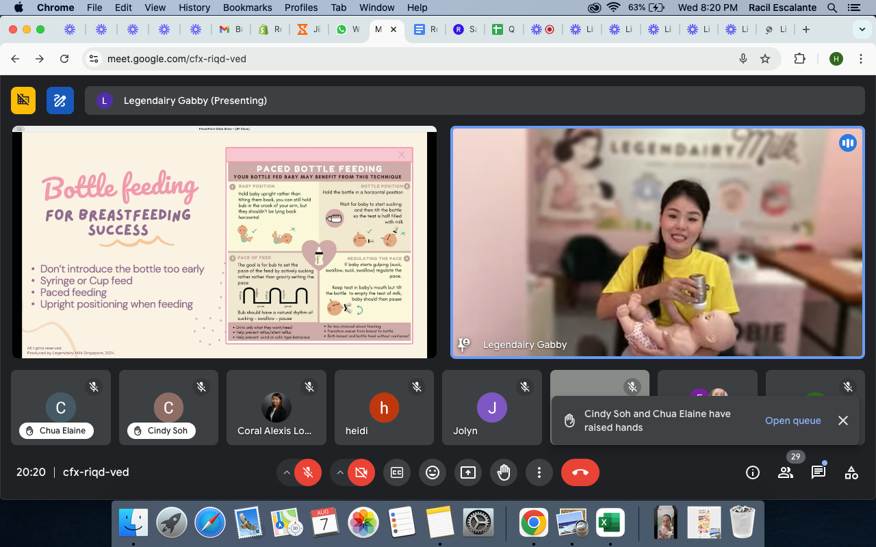Click the meet.google.com address bar
Image resolution: width=876 pixels, height=547 pixels.
[x=411, y=59]
